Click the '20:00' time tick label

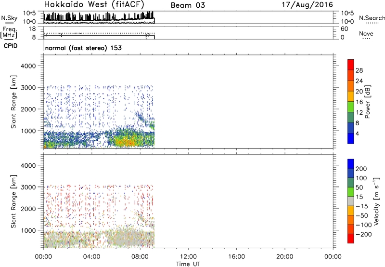pyautogui.click(x=284, y=257)
